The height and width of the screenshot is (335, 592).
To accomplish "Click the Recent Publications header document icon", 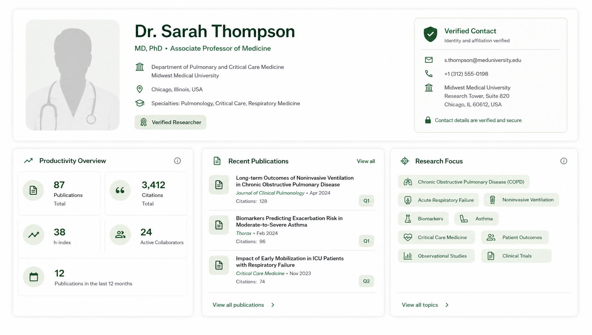I will (217, 161).
